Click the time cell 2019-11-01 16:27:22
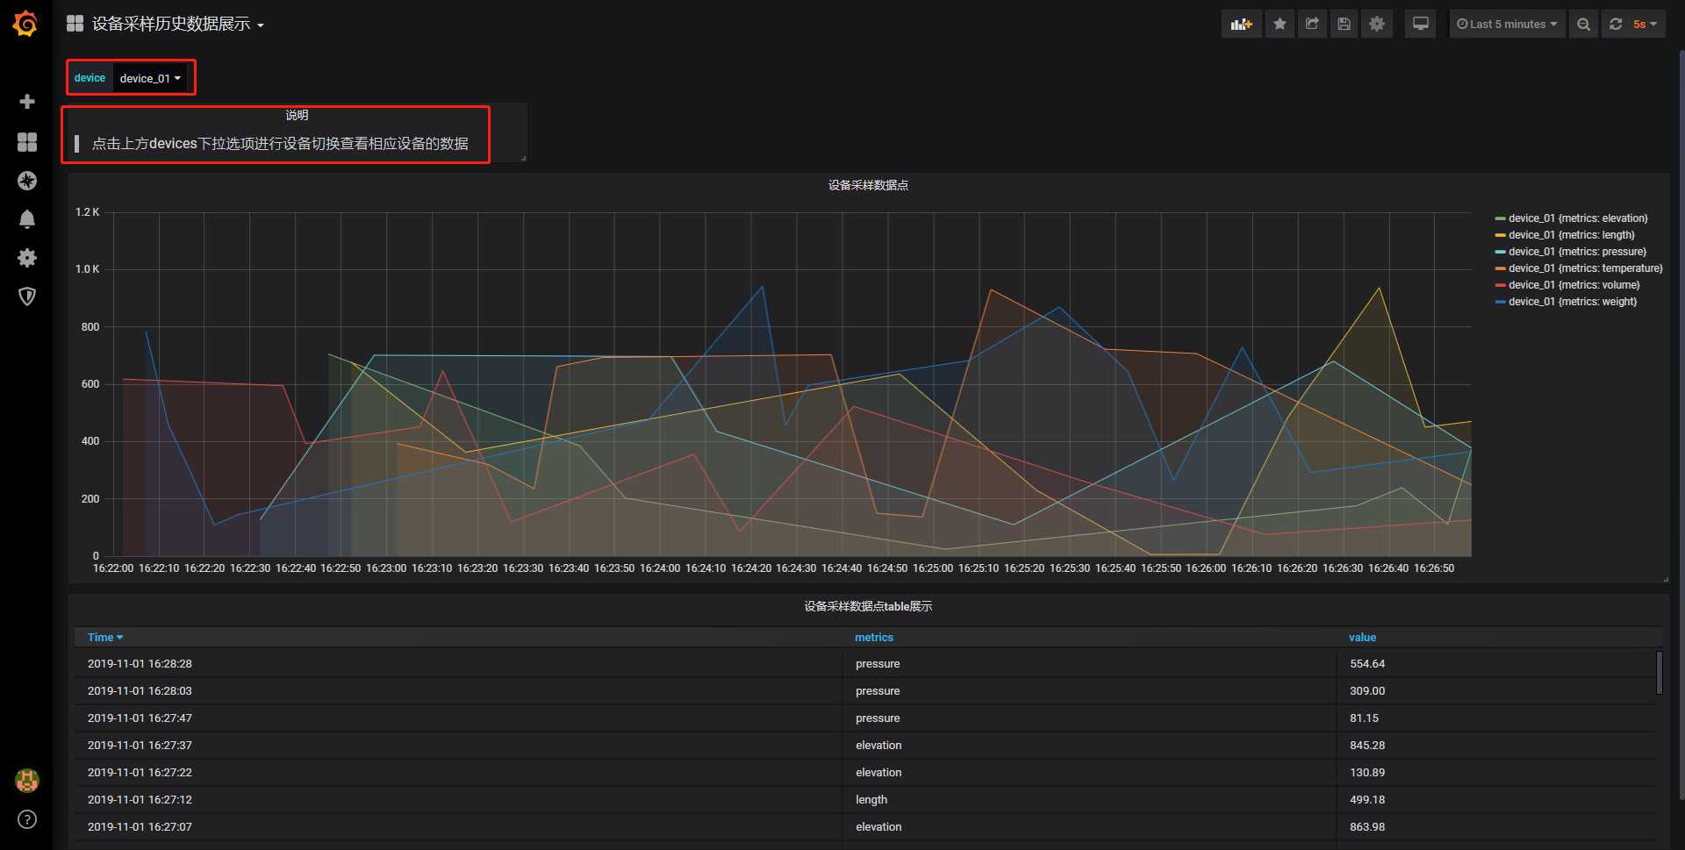 [x=140, y=773]
